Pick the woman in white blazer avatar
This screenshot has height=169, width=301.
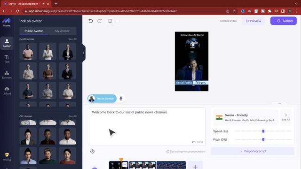[x=48, y=51]
